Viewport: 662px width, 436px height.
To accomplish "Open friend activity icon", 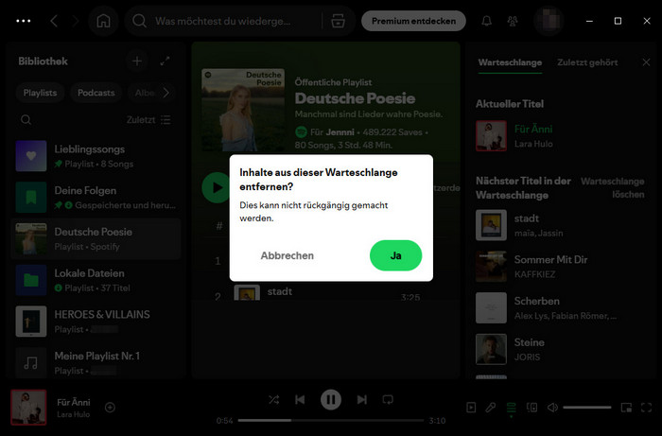I will coord(513,21).
